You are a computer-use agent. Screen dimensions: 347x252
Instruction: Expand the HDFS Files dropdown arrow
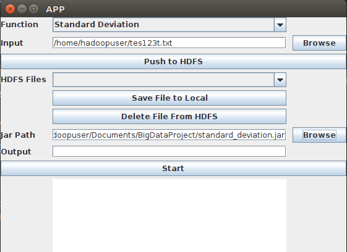(x=280, y=80)
